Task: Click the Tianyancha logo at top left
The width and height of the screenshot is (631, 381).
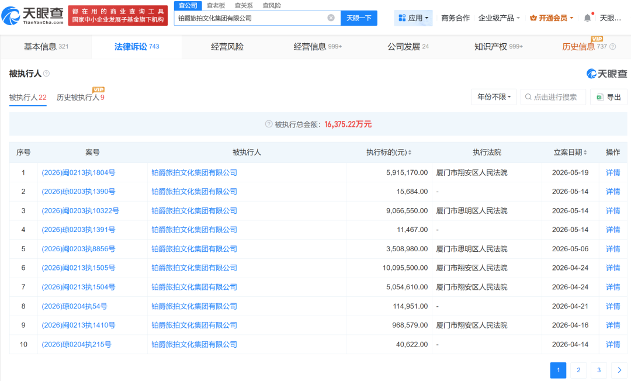Action: (33, 15)
